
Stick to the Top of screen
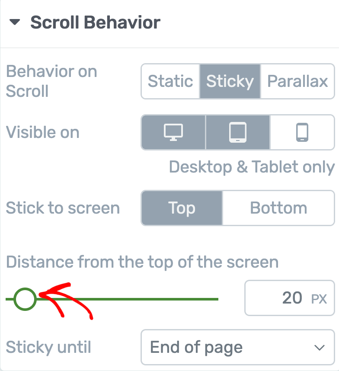(x=182, y=208)
